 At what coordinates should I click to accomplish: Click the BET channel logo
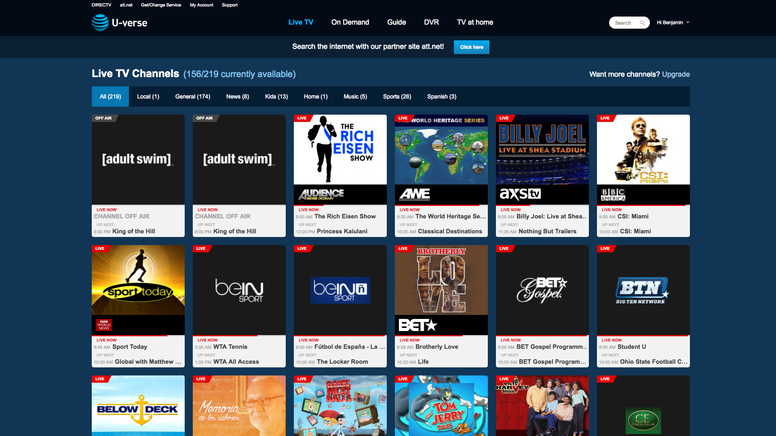[418, 325]
